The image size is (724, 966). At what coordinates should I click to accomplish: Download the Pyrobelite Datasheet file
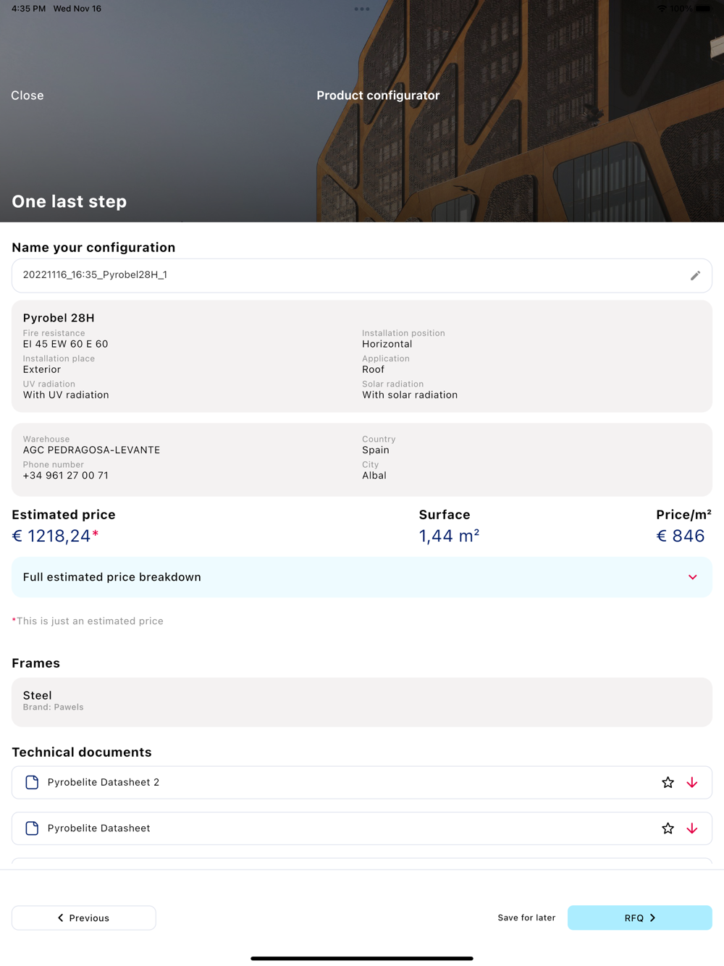(692, 828)
